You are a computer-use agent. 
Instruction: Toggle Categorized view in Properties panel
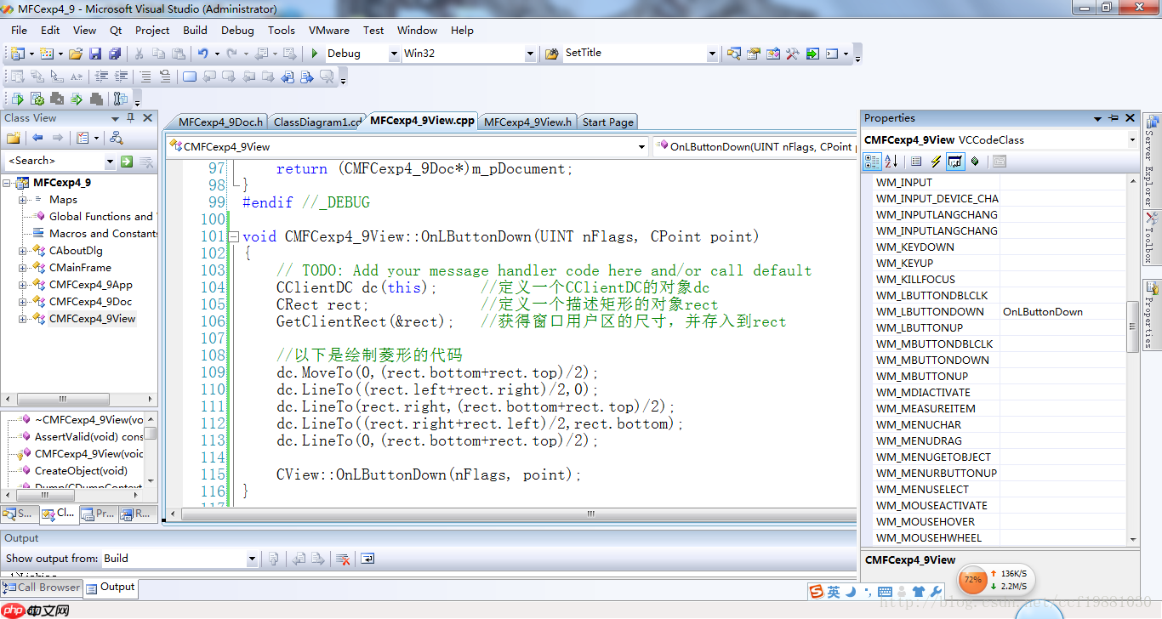point(873,161)
